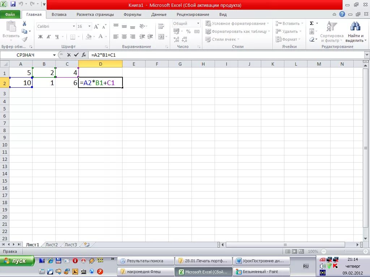This screenshot has height=277, width=370.
Task: Open Безымянный - Paint from taskbar
Action: tap(261, 272)
